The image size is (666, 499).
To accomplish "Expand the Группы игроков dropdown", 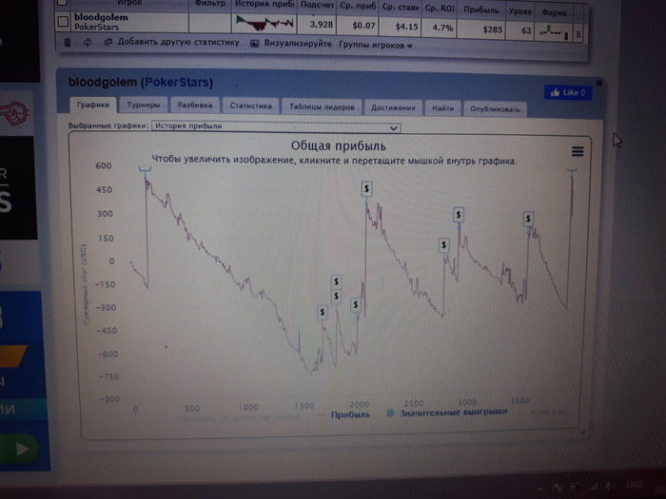I will [376, 45].
